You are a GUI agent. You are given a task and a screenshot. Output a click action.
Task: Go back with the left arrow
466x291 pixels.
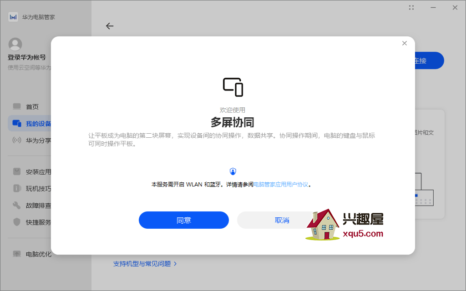click(x=110, y=26)
